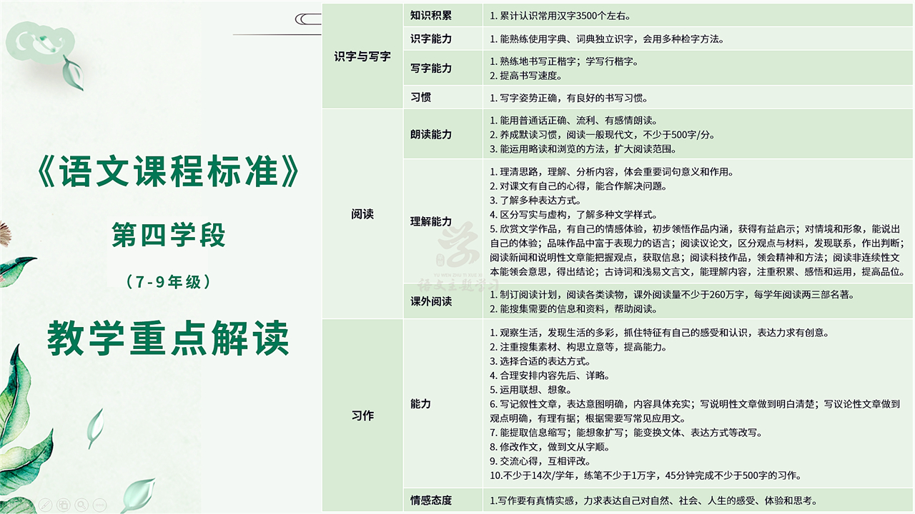Advance using the next slide arrow
Viewport: 915px width, 514px height.
coord(26,503)
